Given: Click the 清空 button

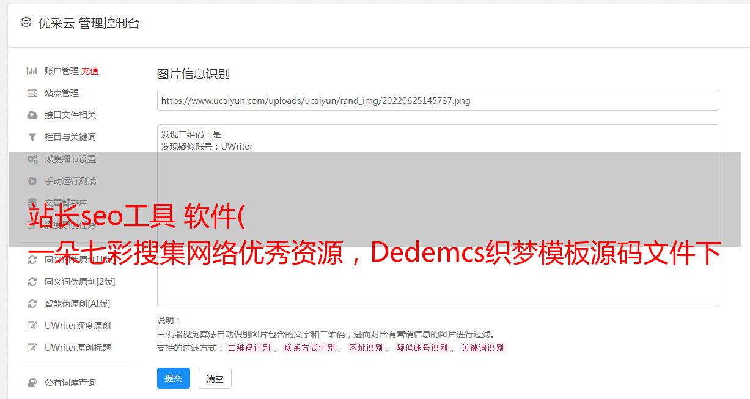Looking at the screenshot, I should [215, 378].
